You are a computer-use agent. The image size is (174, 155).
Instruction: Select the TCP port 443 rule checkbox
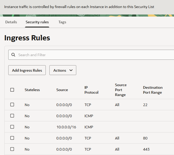12,149
